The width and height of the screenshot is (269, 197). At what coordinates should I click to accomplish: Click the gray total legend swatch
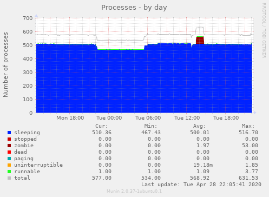[x=9, y=178]
